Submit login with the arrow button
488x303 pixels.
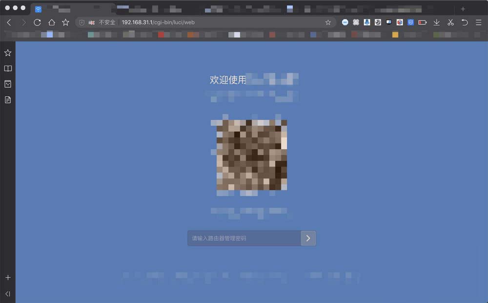308,238
